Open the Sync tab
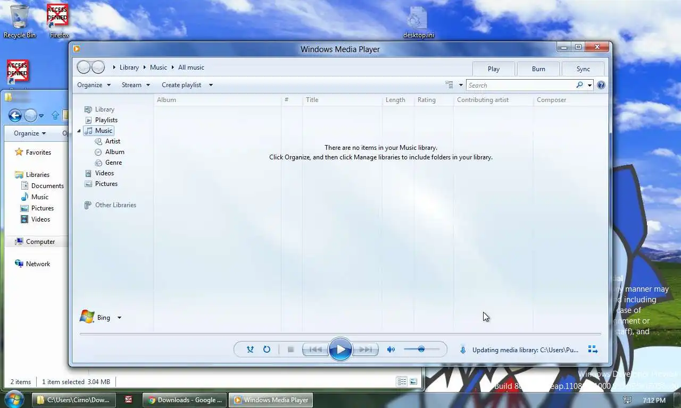681x408 pixels. (x=583, y=69)
